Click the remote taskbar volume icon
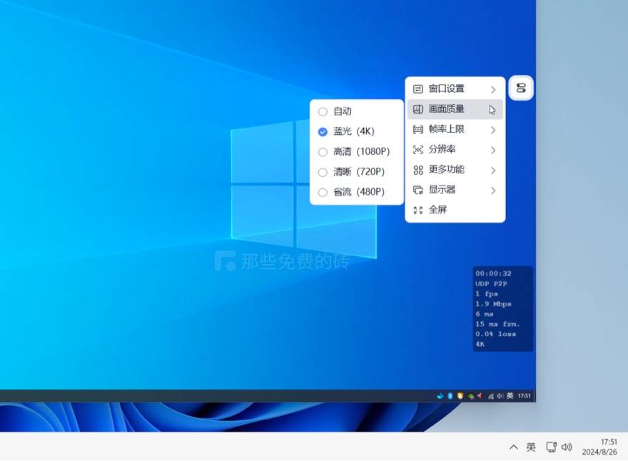Viewport: 628px width, 461px height. point(500,396)
